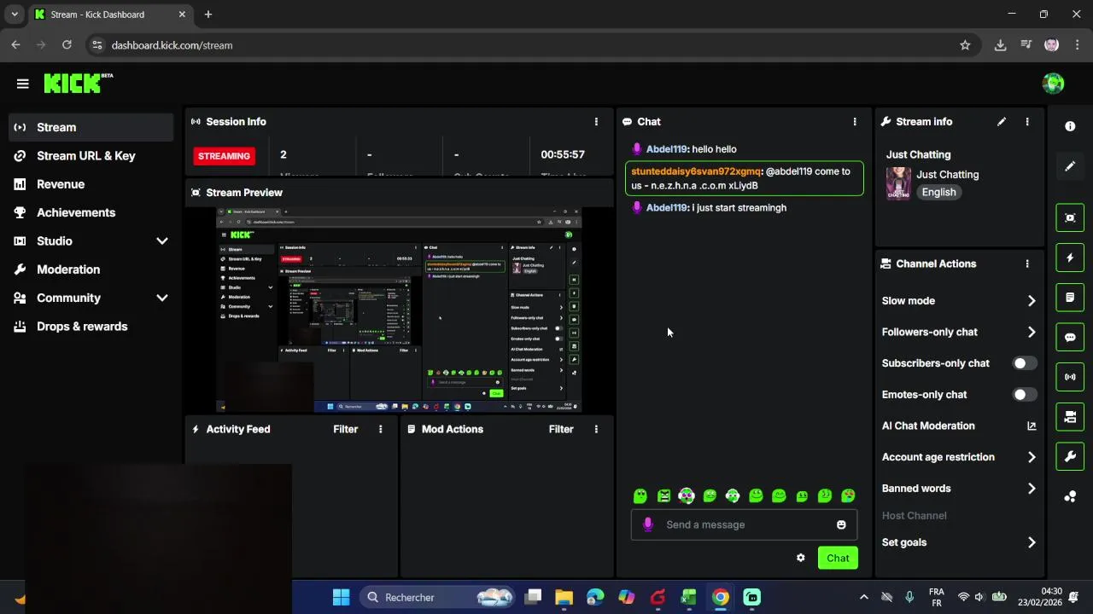This screenshot has width=1093, height=614.
Task: Open Session Info options menu
Action: (596, 122)
